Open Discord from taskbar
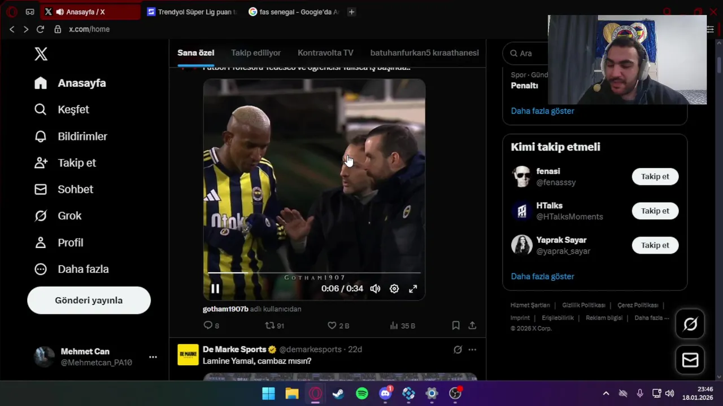Image resolution: width=723 pixels, height=406 pixels. tap(385, 394)
